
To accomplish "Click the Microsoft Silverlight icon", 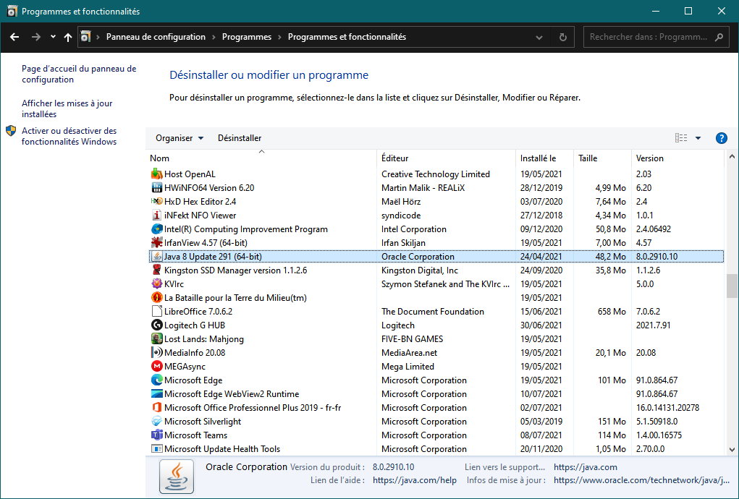I will pos(156,422).
